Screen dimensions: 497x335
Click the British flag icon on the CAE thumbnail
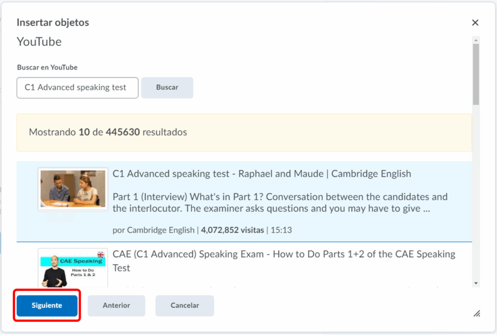(101, 254)
